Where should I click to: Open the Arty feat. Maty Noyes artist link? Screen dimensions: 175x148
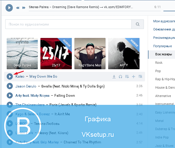coord(32,96)
